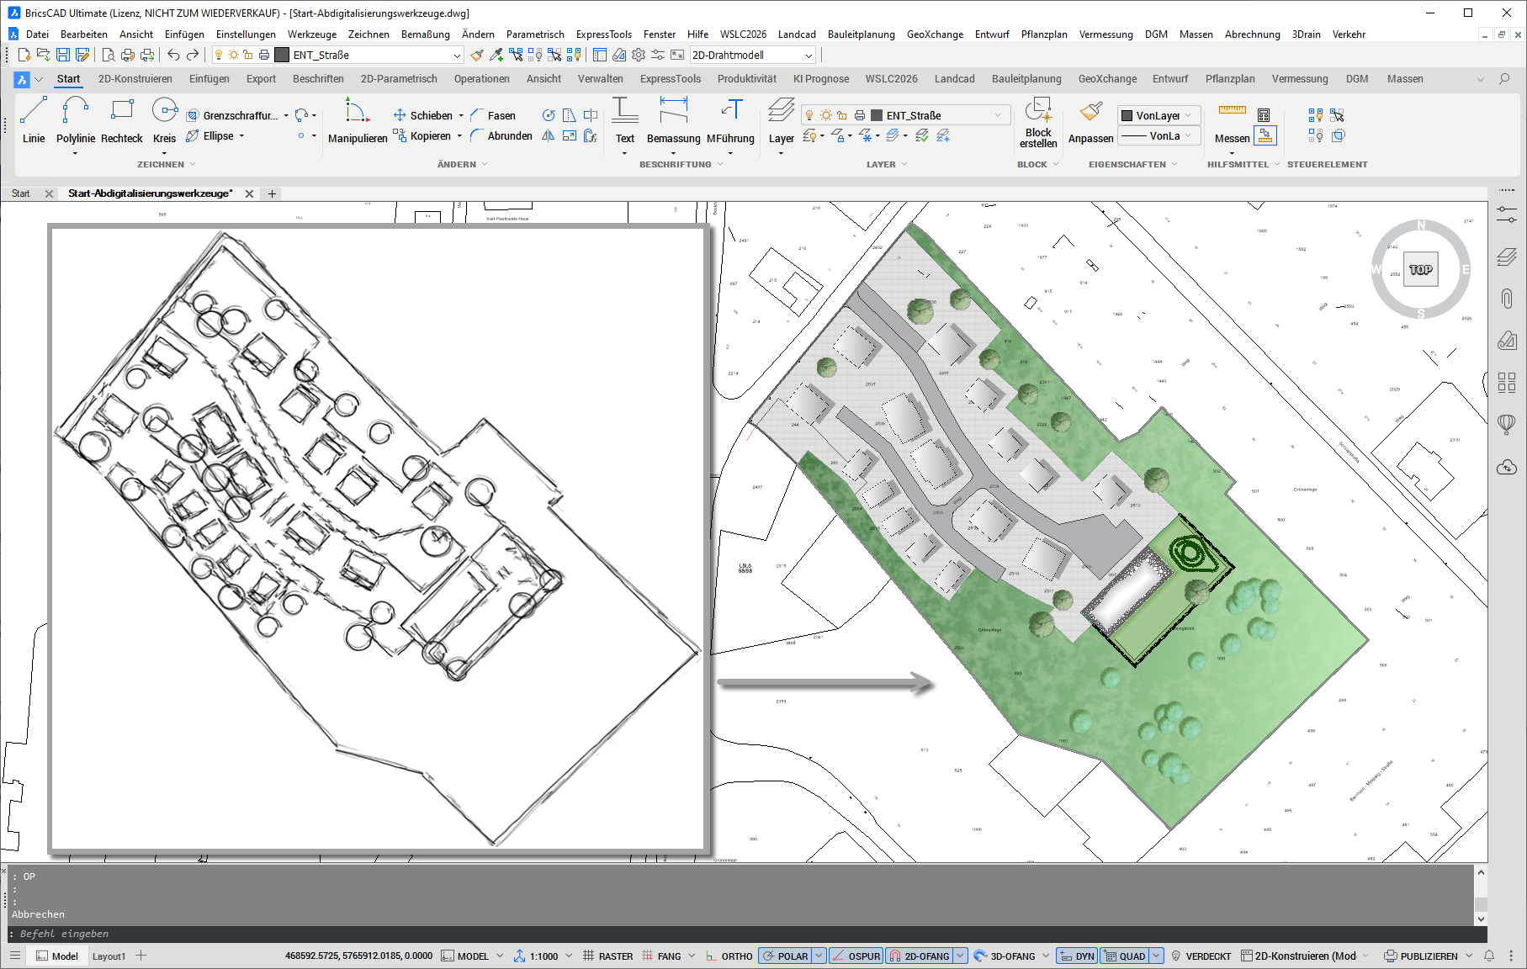
Task: Switch to the 2D-Parametrisch ribbon tab
Action: [x=398, y=78]
